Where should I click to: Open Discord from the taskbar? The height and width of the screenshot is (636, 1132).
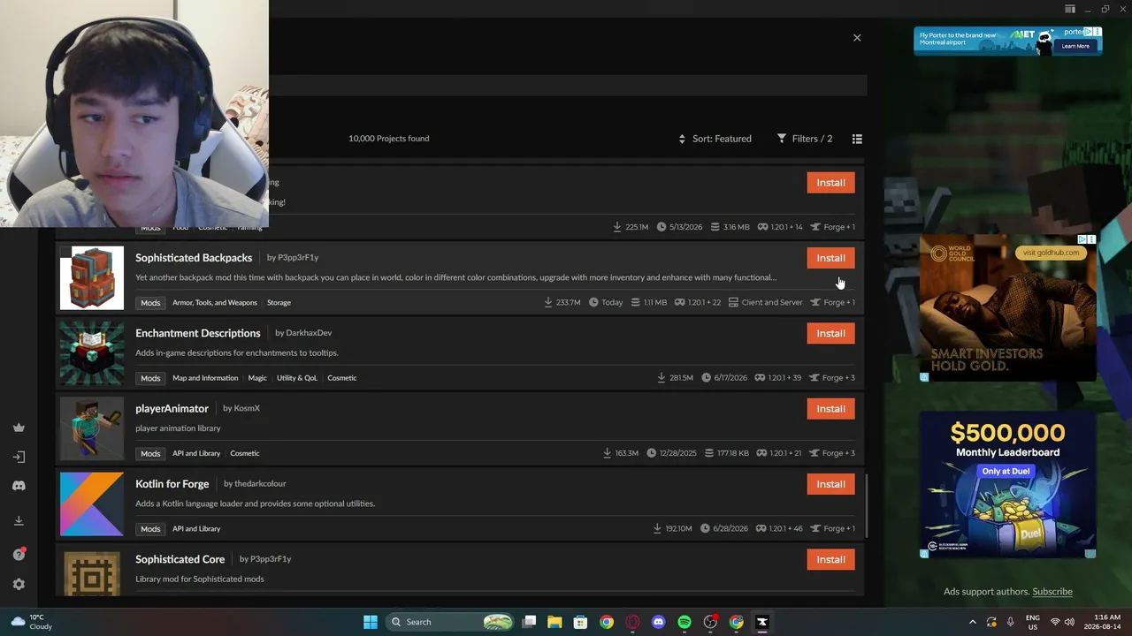click(658, 622)
